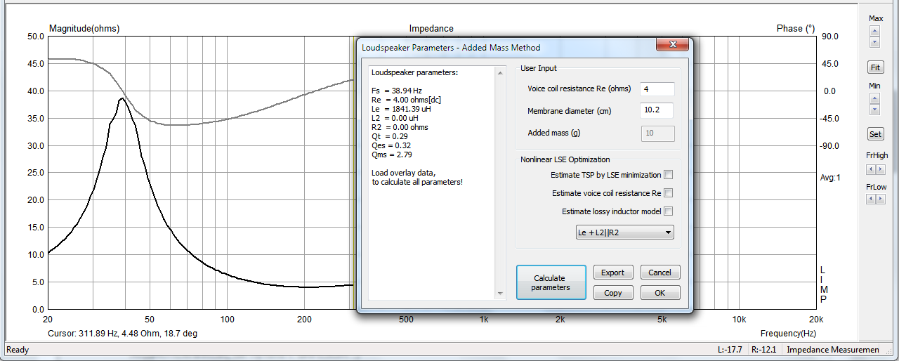Click the FrLow right arrow

pos(881,199)
